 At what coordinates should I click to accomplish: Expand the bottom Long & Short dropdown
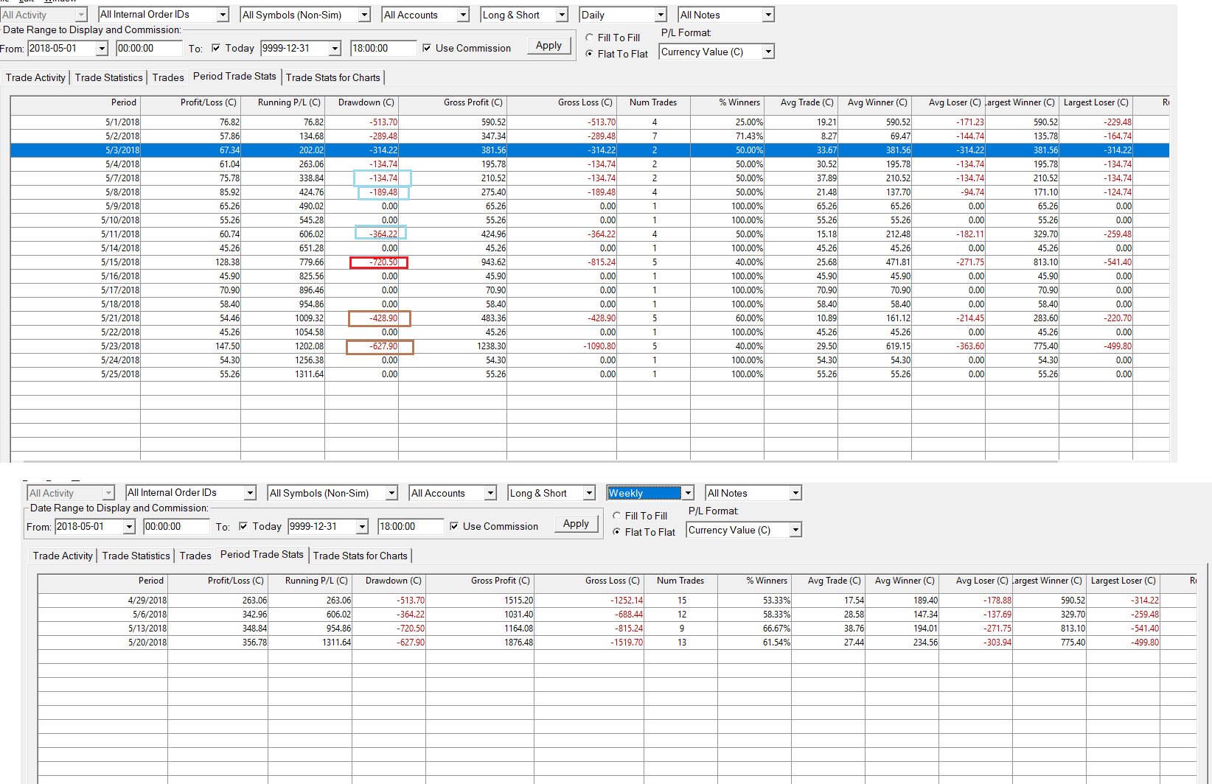click(x=589, y=493)
